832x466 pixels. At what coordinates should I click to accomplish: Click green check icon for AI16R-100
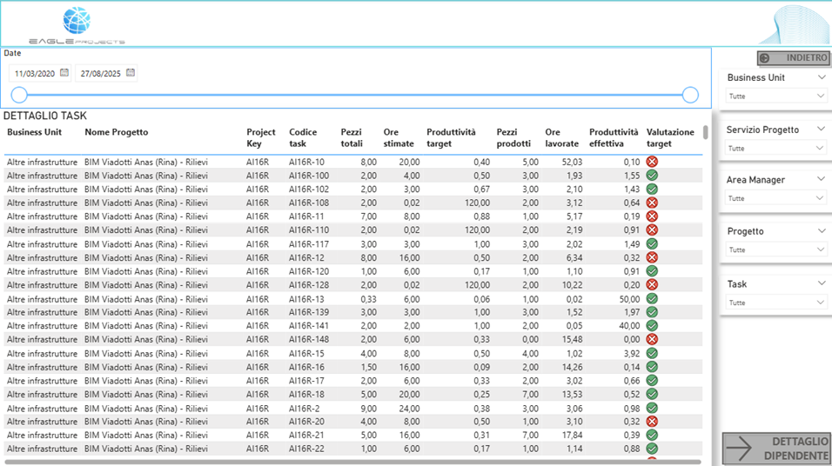pos(652,176)
